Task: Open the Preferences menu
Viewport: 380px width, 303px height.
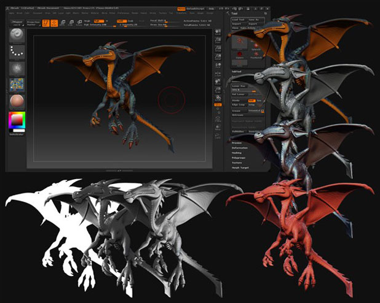Action: coord(123,13)
